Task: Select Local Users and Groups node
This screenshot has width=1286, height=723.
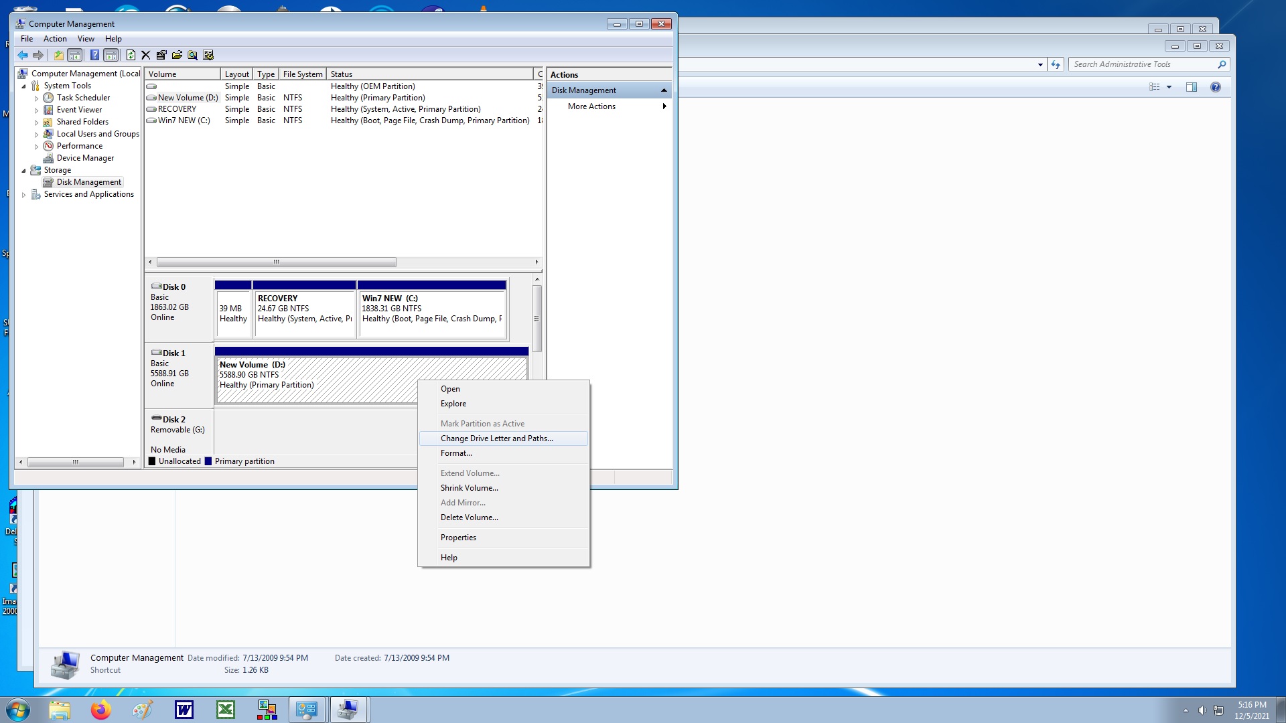Action: pos(98,134)
